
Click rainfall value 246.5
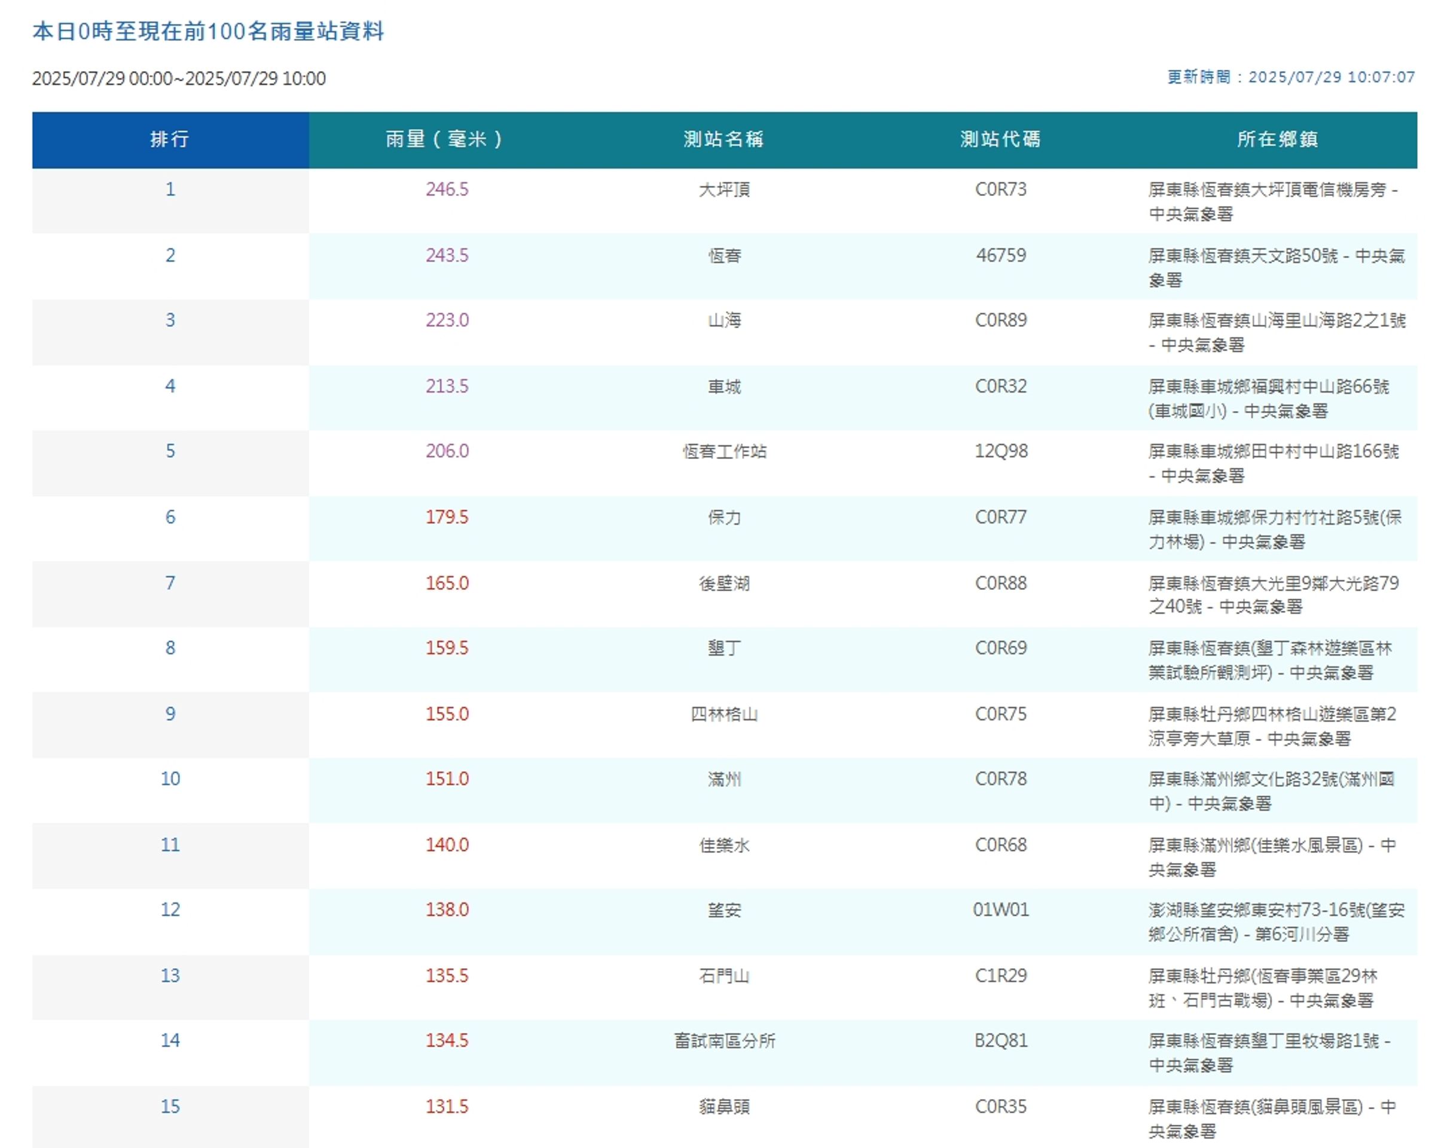click(x=447, y=189)
